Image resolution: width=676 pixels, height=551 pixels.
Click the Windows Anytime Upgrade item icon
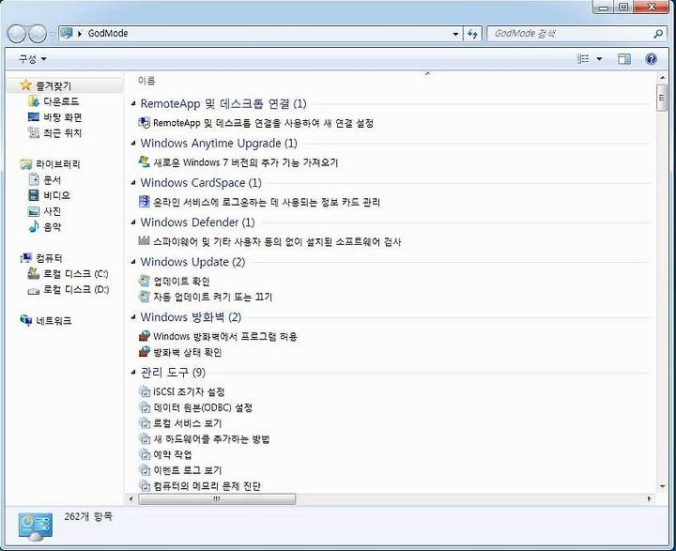tap(144, 162)
